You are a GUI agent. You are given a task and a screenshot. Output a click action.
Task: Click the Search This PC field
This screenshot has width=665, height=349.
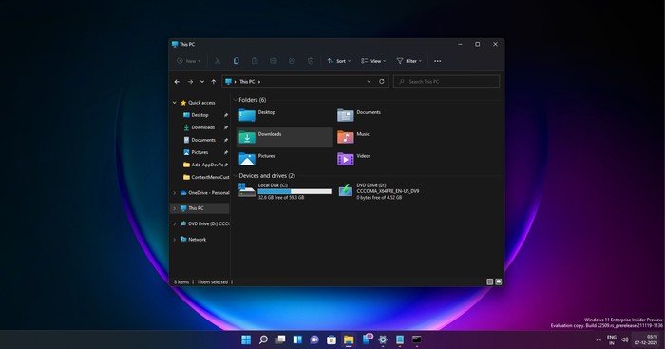[446, 82]
